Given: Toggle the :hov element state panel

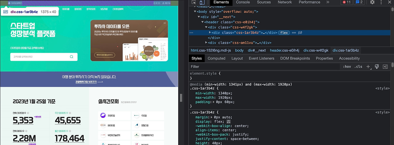Looking at the screenshot, I should (x=347, y=67).
